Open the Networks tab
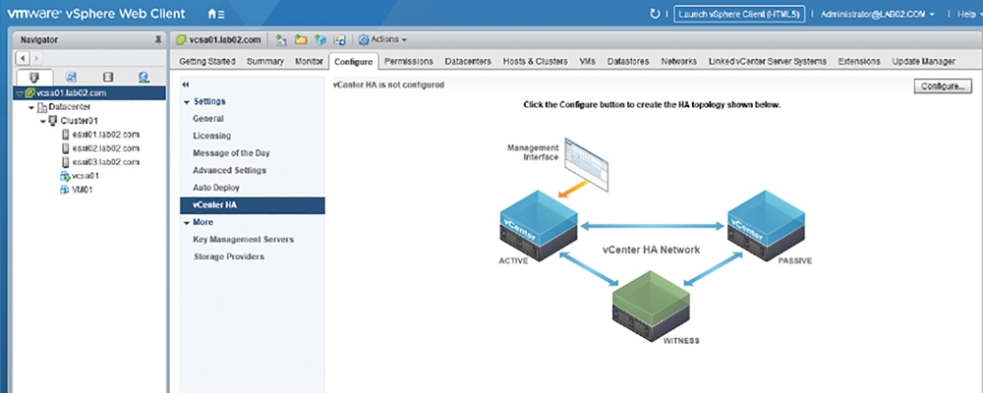983x393 pixels. point(679,62)
